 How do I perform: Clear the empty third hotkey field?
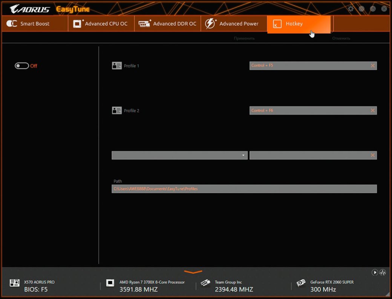click(372, 155)
